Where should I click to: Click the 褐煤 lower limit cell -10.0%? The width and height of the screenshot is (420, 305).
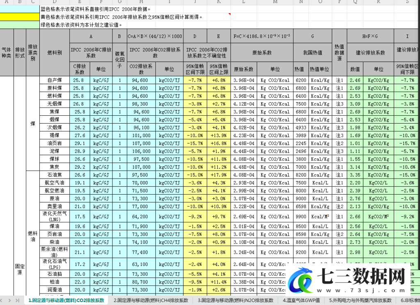195,135
